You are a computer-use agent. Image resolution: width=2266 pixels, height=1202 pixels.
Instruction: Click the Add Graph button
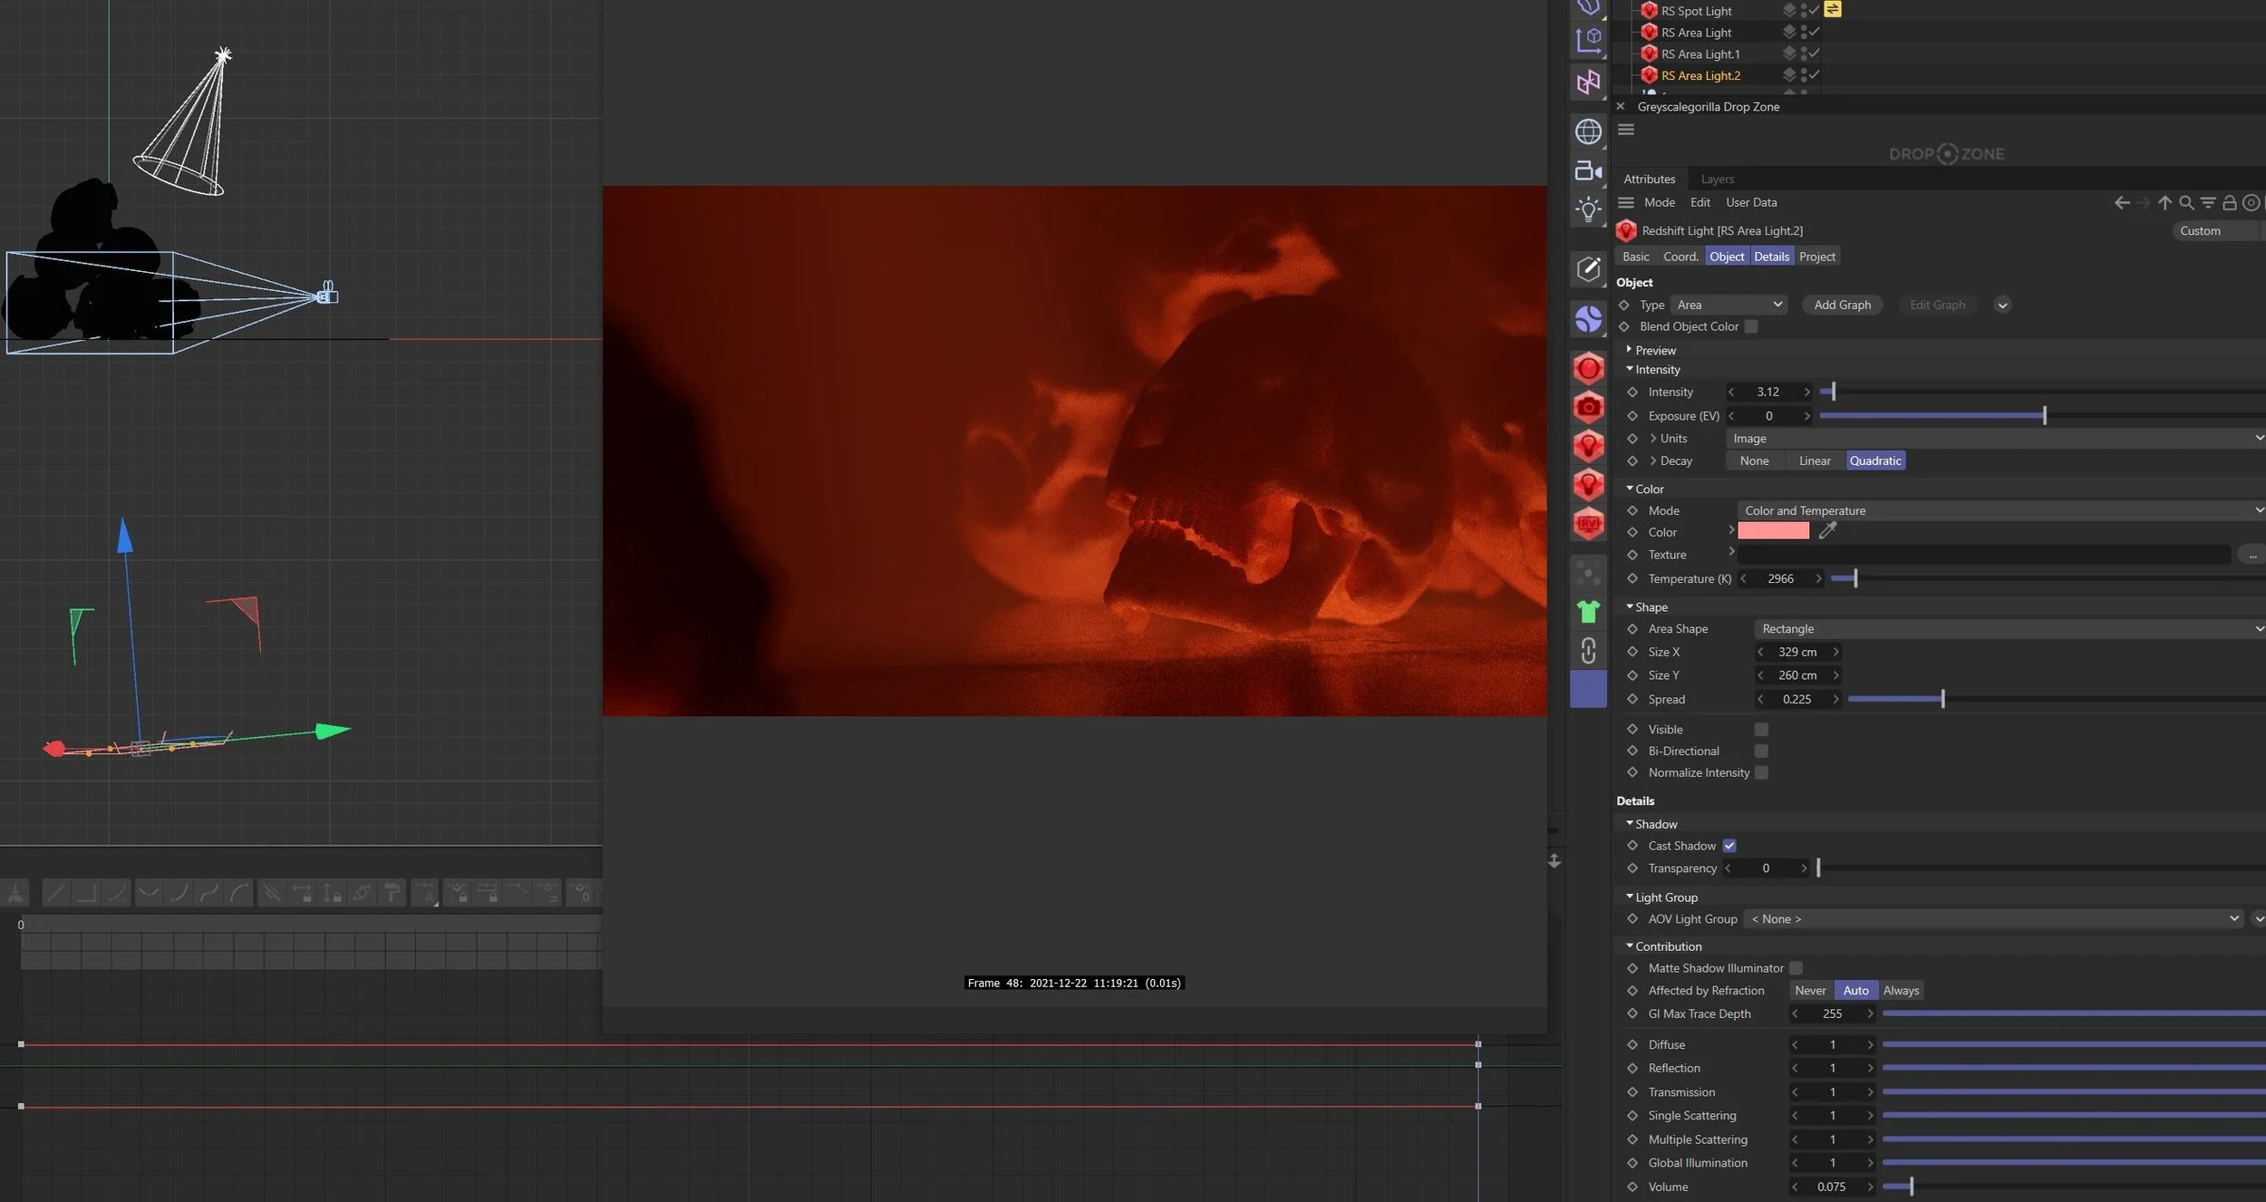tap(1842, 305)
